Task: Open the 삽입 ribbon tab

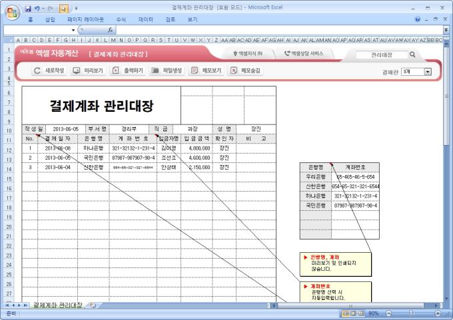Action: [50, 19]
